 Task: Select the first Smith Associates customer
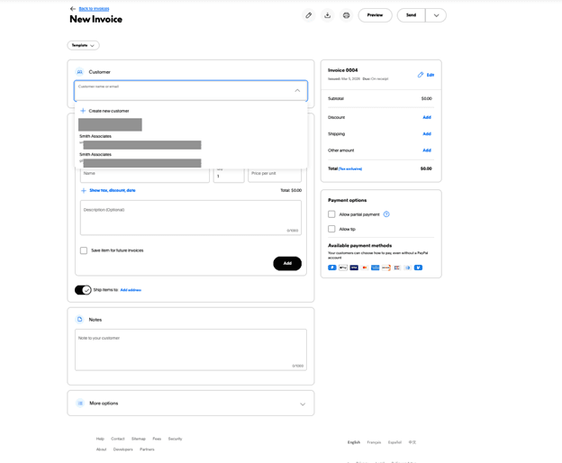(191, 141)
